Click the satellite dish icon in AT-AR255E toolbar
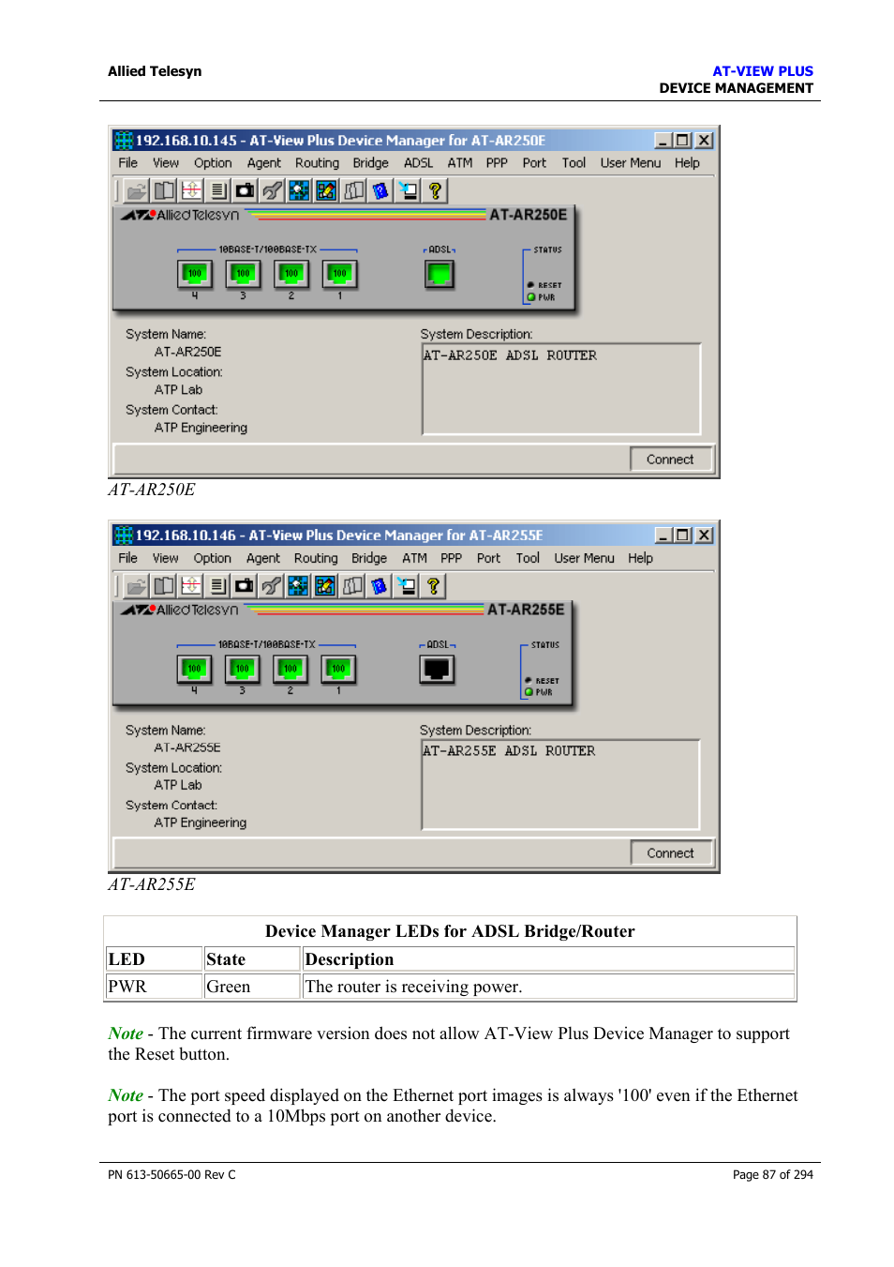This screenshot has width=894, height=1267. tap(271, 586)
